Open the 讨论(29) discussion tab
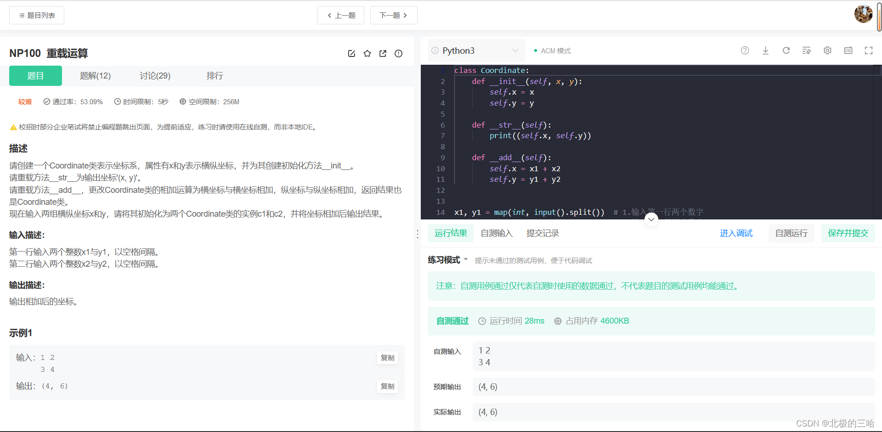 [155, 76]
